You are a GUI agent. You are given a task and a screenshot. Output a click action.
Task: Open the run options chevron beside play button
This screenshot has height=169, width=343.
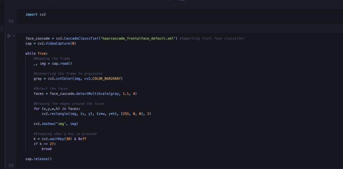click(x=14, y=36)
